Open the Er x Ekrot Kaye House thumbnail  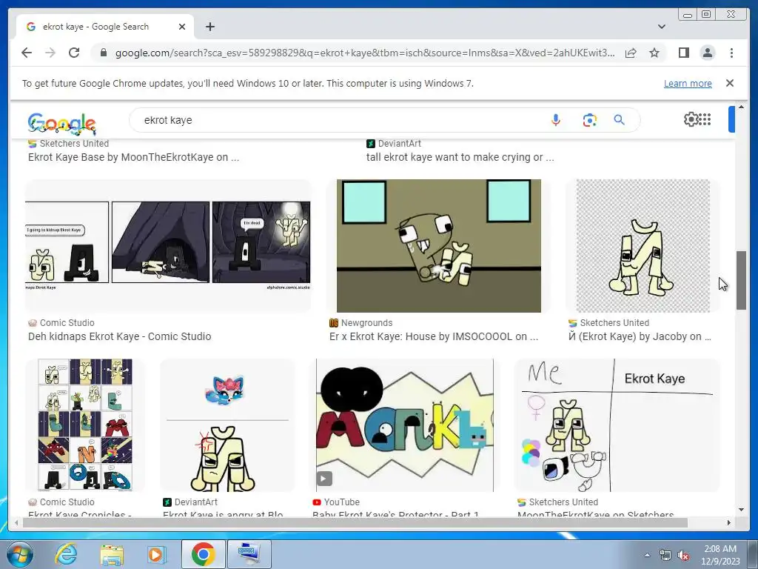coord(438,246)
